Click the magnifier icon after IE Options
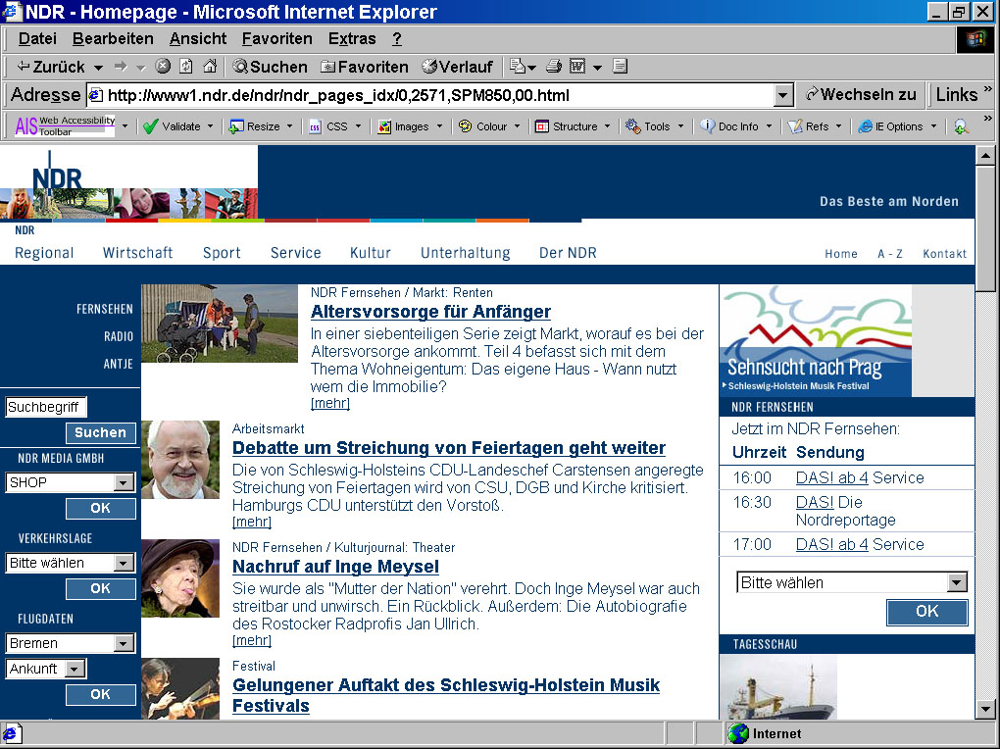The image size is (1000, 749). [x=961, y=126]
